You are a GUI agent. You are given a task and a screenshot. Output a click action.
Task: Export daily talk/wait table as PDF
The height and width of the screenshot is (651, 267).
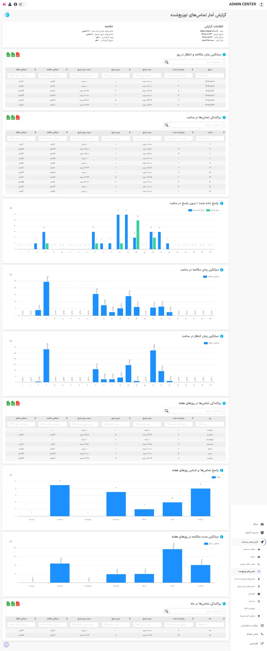[18, 55]
